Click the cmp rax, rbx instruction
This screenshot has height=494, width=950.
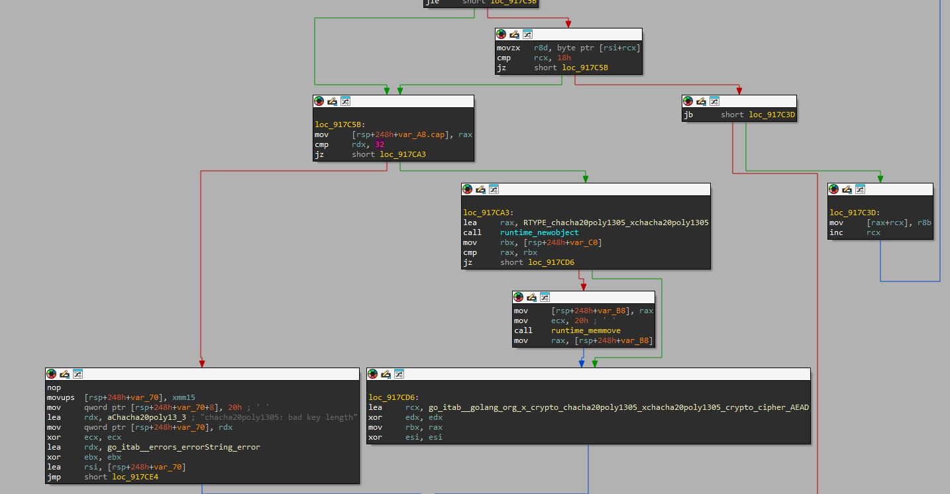pos(500,252)
